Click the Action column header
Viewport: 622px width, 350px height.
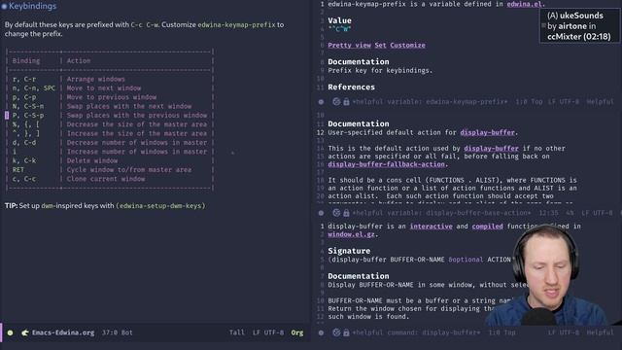point(79,61)
